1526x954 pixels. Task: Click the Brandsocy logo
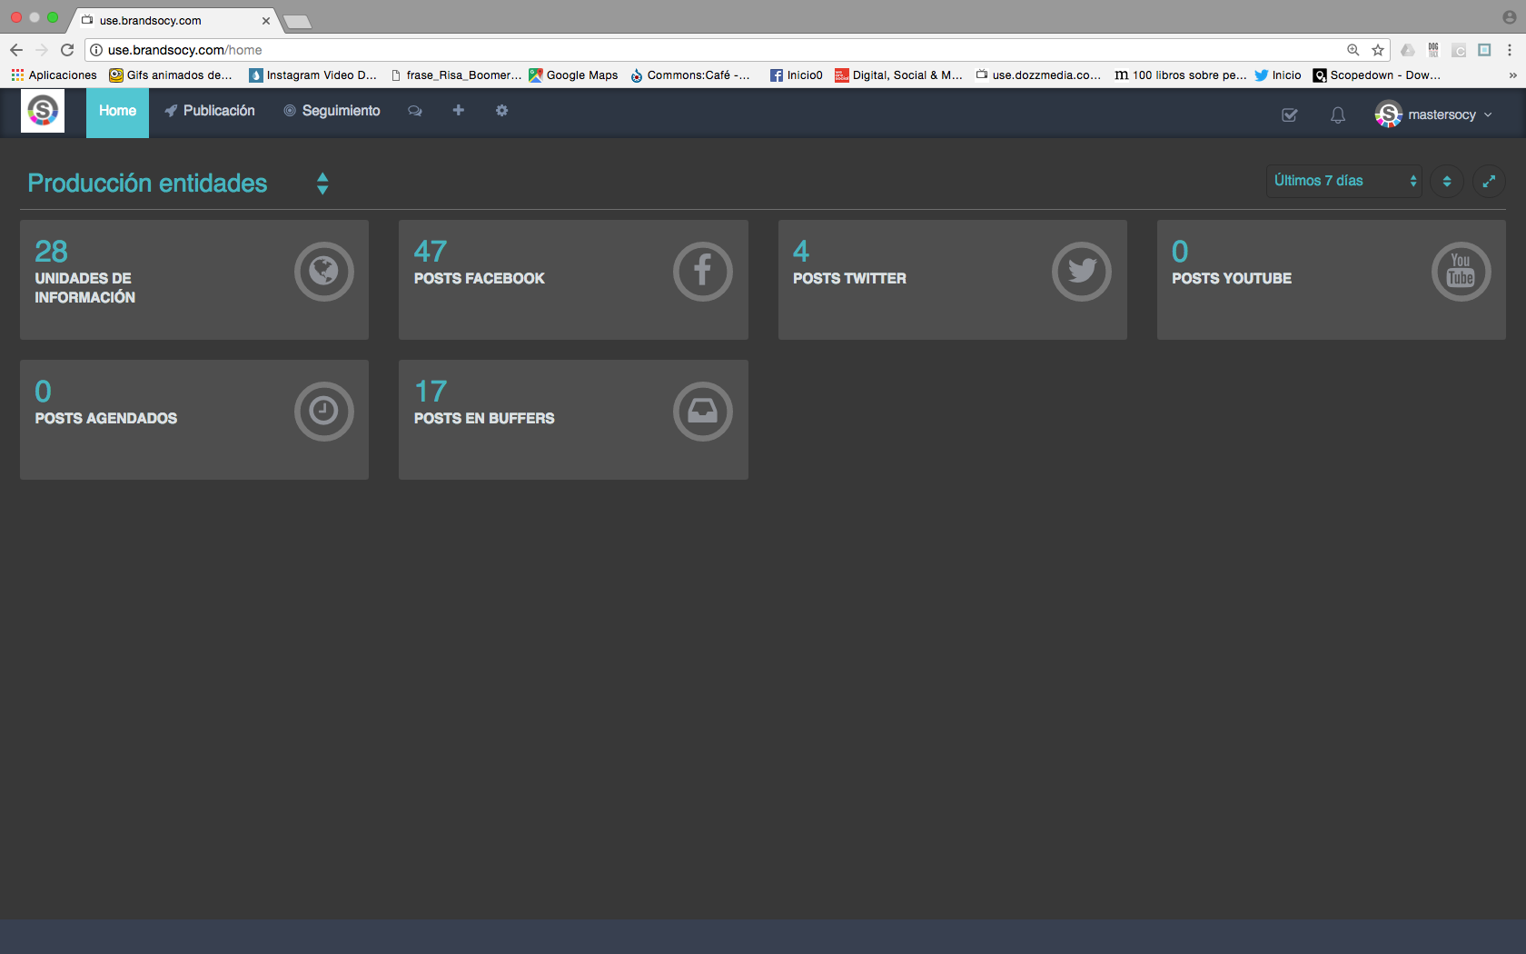pos(43,111)
